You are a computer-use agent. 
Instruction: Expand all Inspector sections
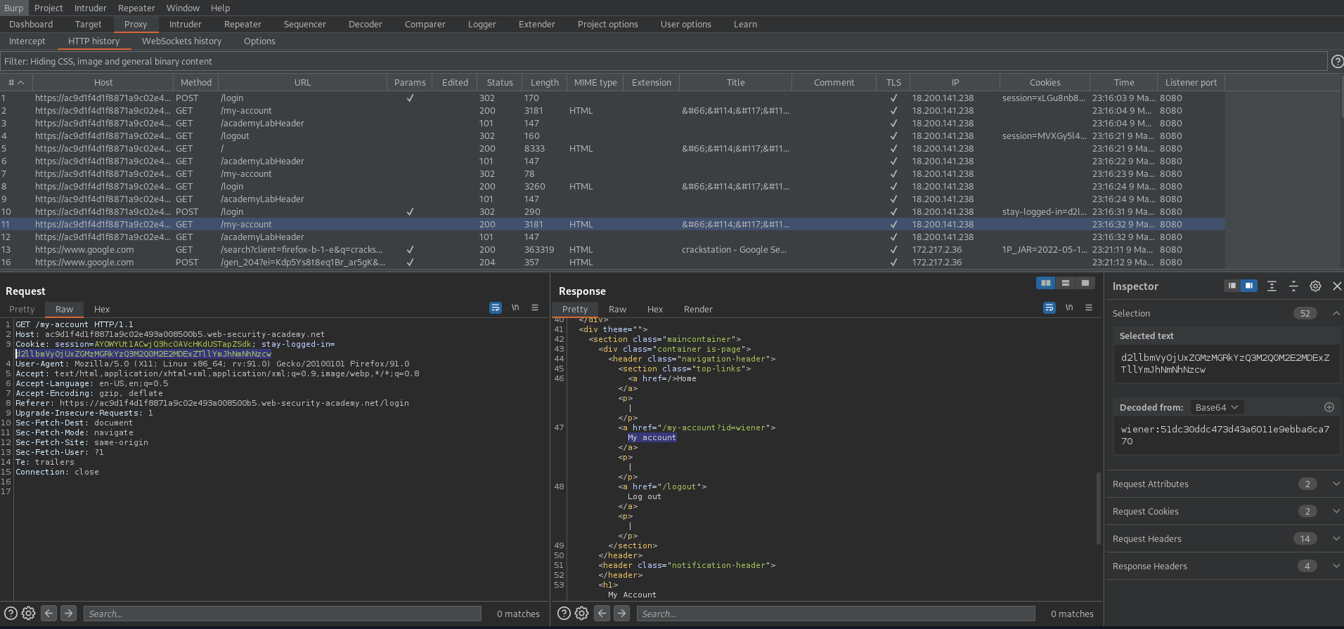pos(1272,286)
